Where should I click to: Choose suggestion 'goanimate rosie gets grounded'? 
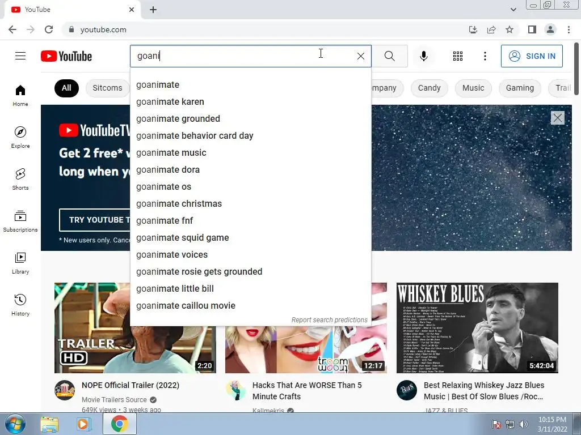(x=250, y=272)
